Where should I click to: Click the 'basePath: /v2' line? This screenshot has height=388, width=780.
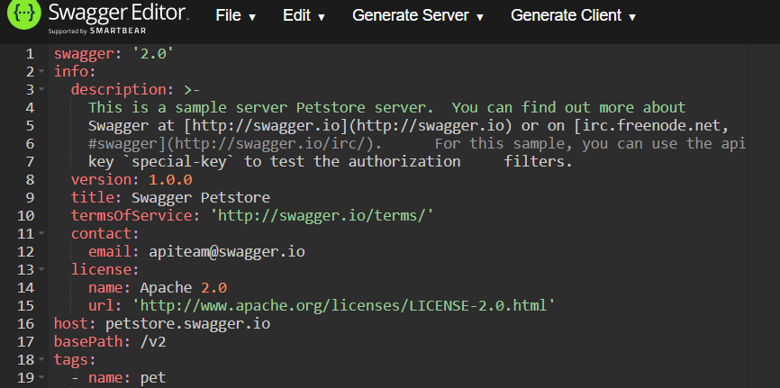[110, 341]
